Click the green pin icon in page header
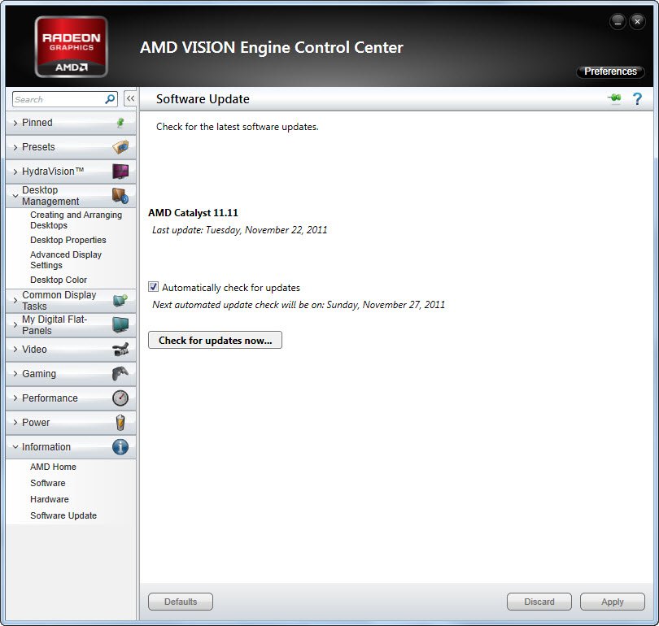659x626 pixels. point(613,98)
